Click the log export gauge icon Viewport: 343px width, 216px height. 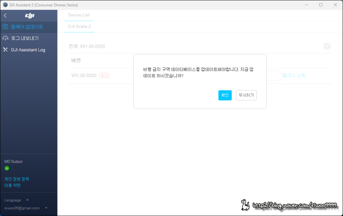6,38
